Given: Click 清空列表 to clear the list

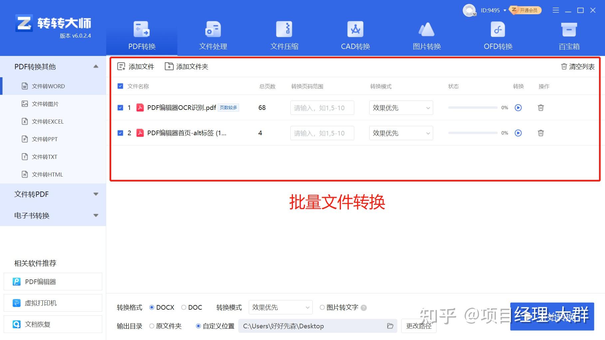Looking at the screenshot, I should pos(578,67).
